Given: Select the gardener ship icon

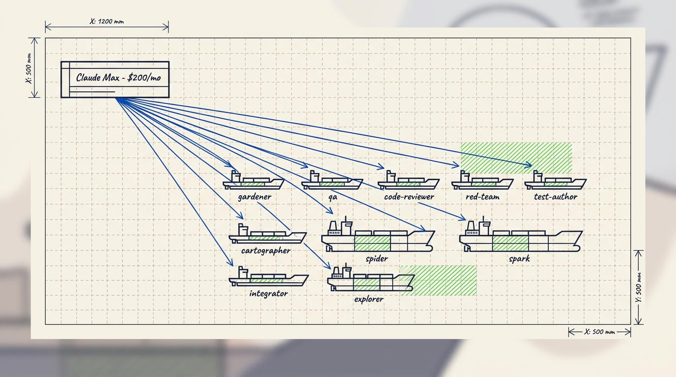Looking at the screenshot, I should (253, 181).
